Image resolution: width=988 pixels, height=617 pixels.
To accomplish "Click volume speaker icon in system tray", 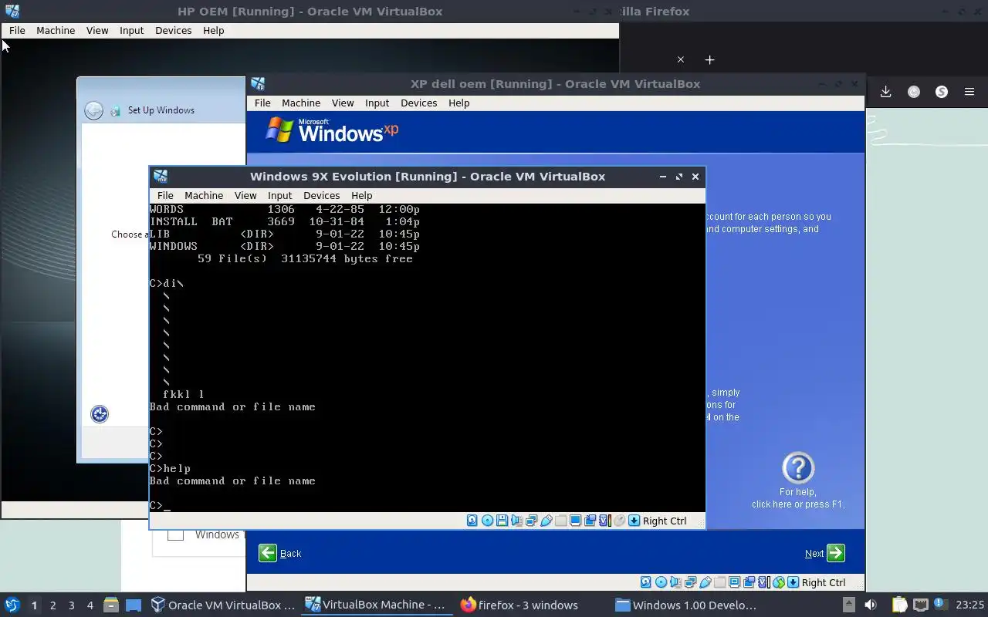I will pos(871,605).
